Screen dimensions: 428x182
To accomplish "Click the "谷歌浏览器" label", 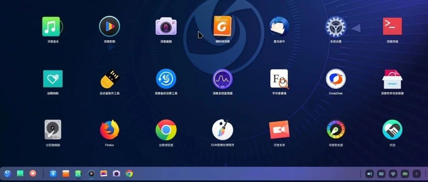I will (166, 145).
